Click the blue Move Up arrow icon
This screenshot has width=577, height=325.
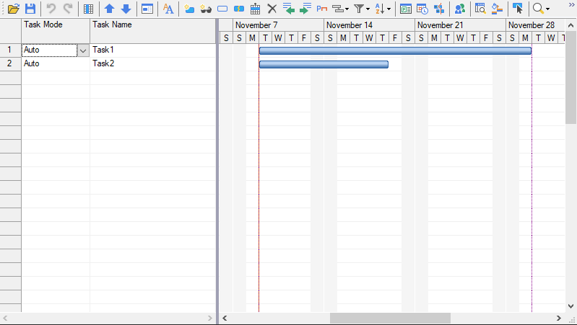(109, 9)
